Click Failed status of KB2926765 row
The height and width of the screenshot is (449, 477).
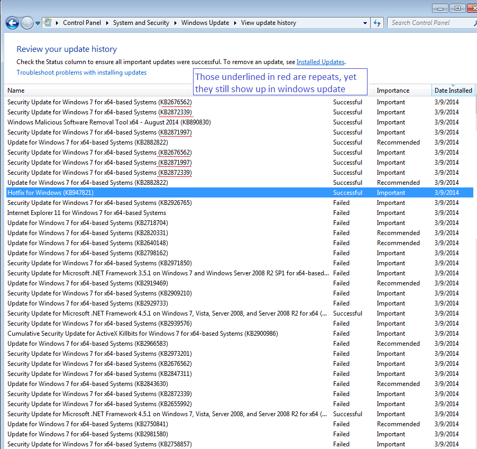(341, 203)
